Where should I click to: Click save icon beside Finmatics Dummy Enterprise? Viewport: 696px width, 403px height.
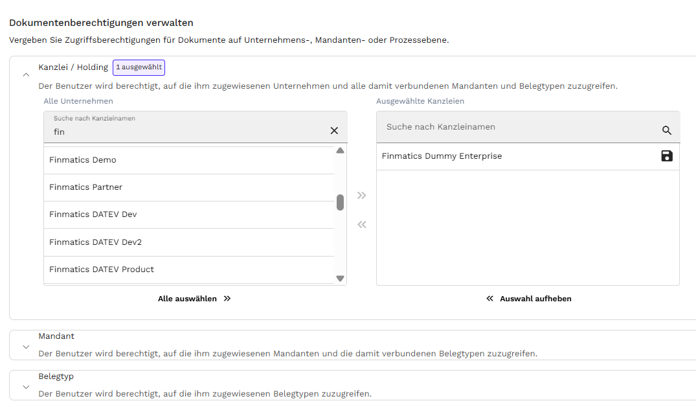point(667,156)
